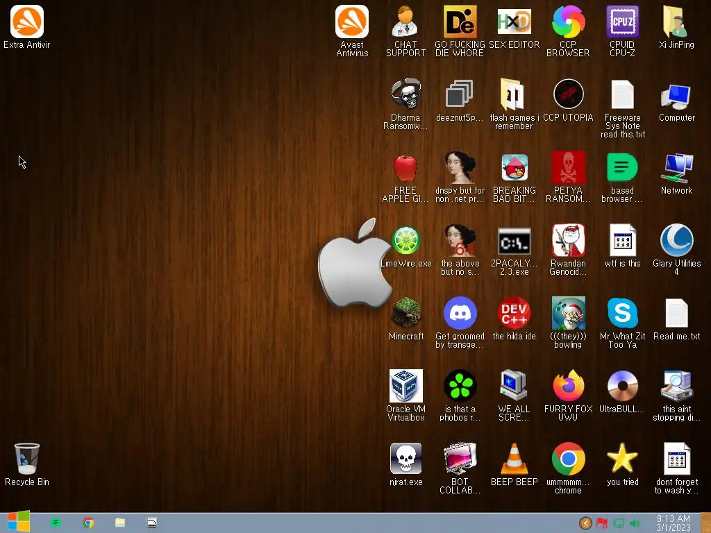Open the BOT COLLAB... icon

[x=460, y=469]
